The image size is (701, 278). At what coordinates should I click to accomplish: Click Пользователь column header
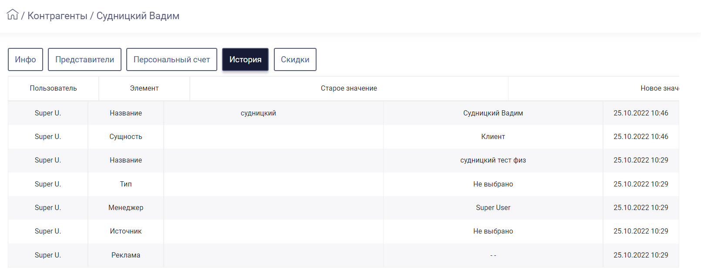(x=53, y=88)
